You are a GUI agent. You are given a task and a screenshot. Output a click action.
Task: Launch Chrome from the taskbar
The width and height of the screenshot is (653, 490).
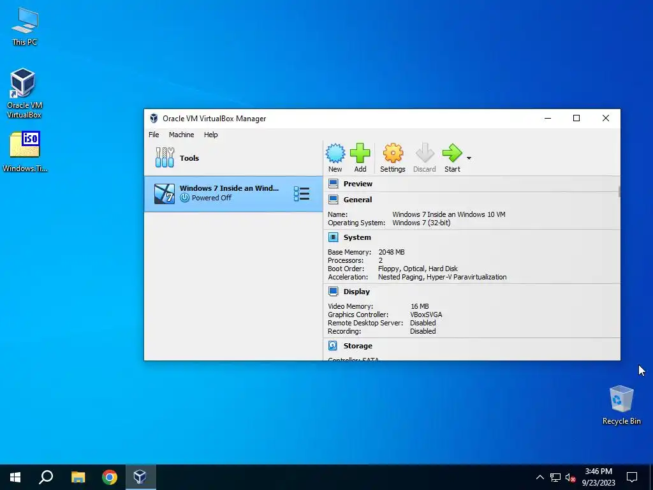110,477
